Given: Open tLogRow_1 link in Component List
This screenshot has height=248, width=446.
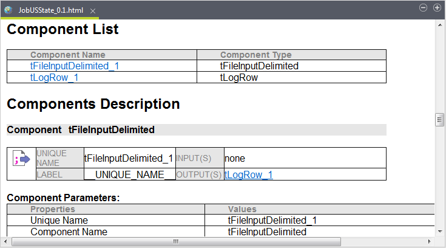Looking at the screenshot, I should click(x=55, y=77).
